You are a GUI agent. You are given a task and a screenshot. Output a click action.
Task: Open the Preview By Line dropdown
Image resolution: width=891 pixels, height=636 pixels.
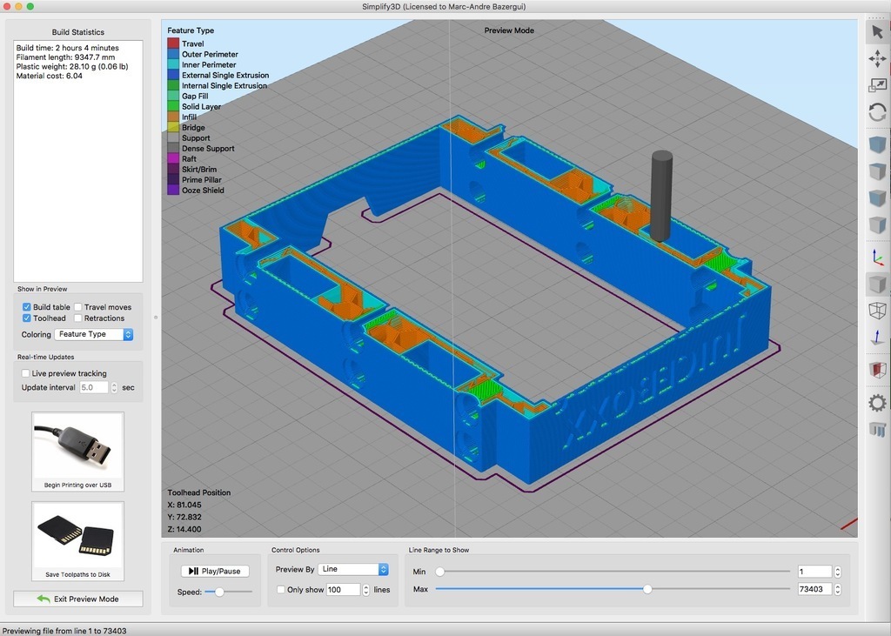pyautogui.click(x=352, y=569)
